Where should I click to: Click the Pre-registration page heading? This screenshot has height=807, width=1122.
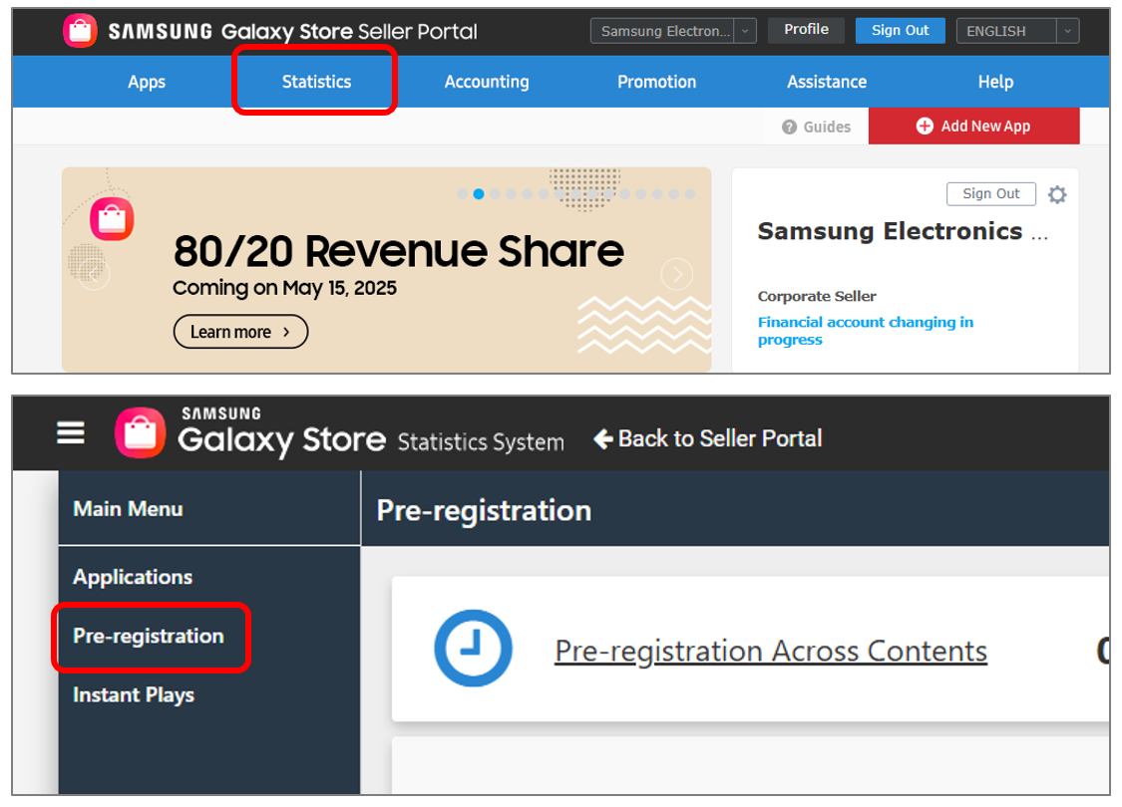point(485,511)
